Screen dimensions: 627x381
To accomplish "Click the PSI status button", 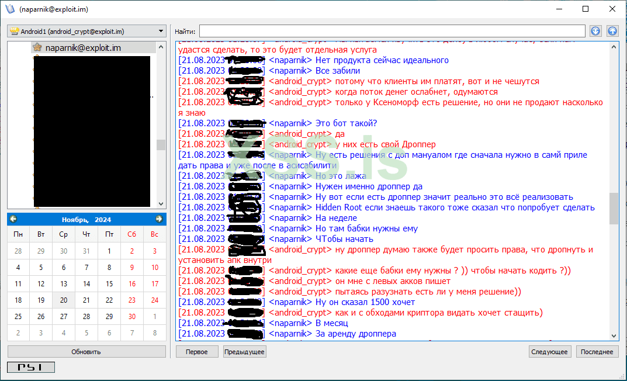I will pos(31,367).
